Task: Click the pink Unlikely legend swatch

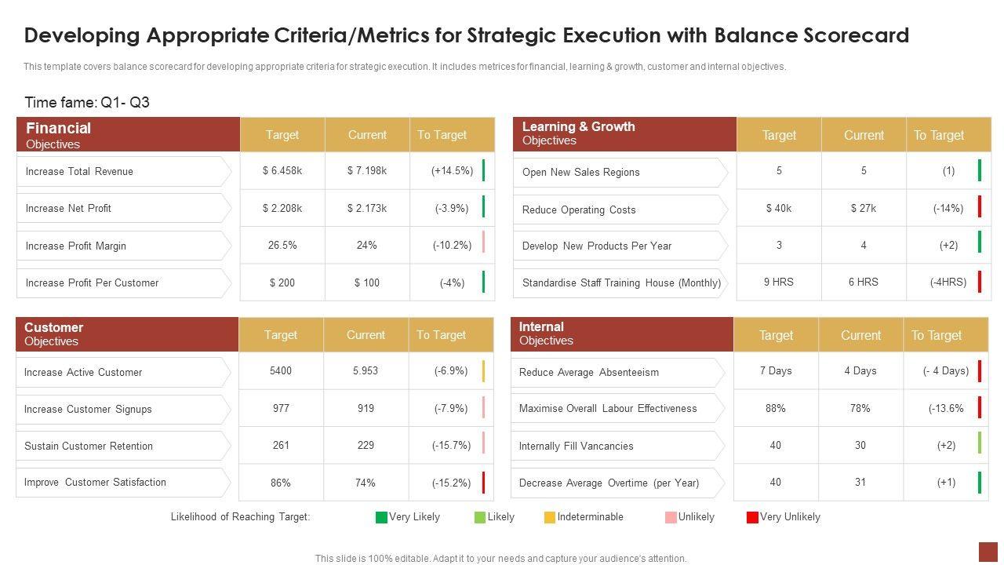Action: click(671, 517)
